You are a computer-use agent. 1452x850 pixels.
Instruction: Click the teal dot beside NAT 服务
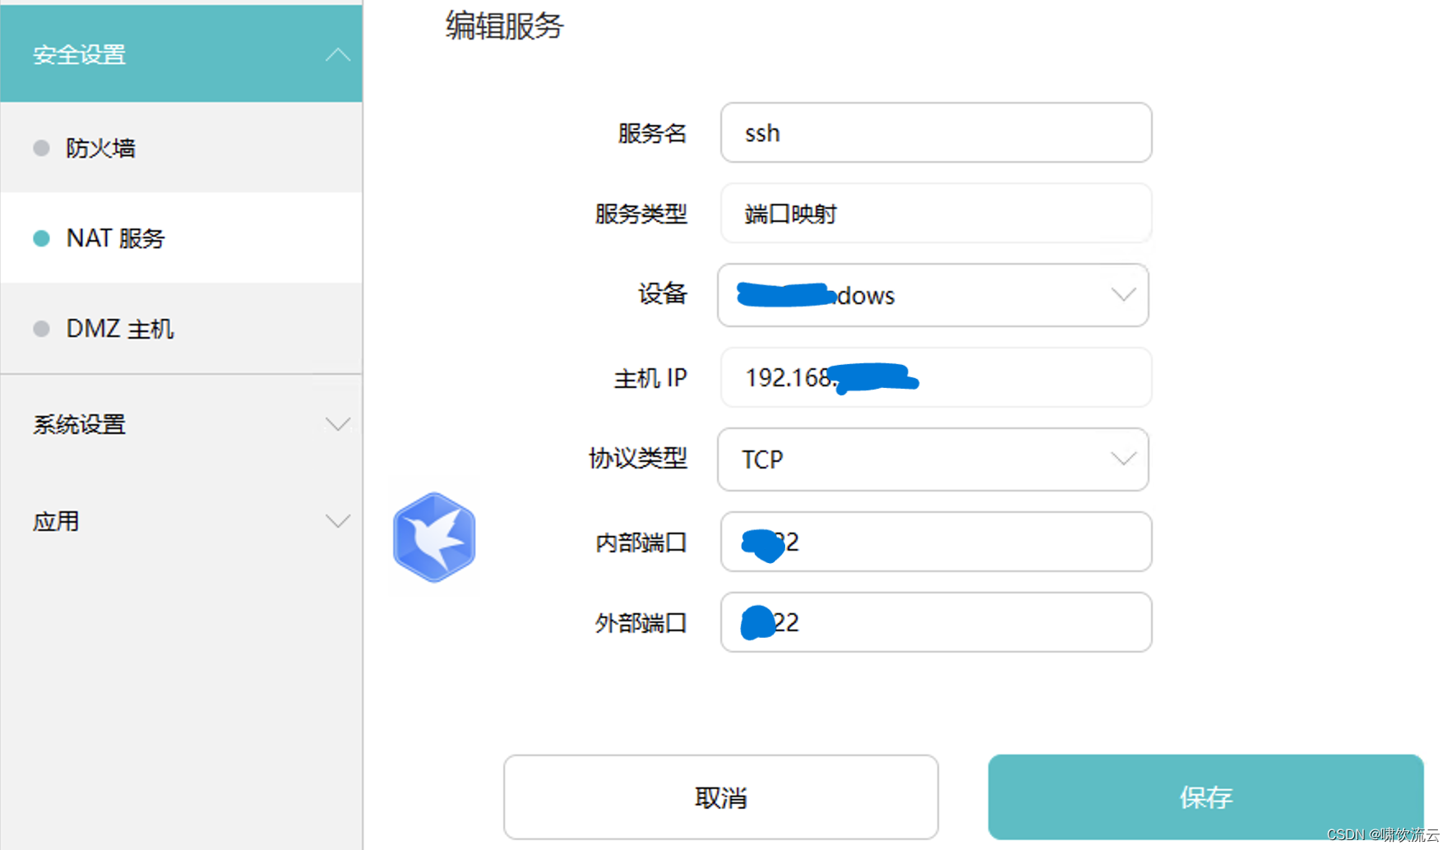coord(41,238)
